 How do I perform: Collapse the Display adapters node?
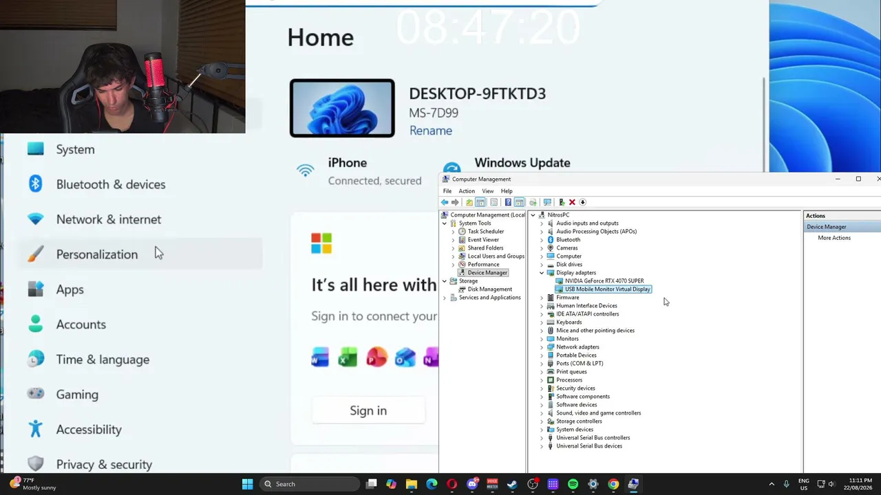(542, 273)
